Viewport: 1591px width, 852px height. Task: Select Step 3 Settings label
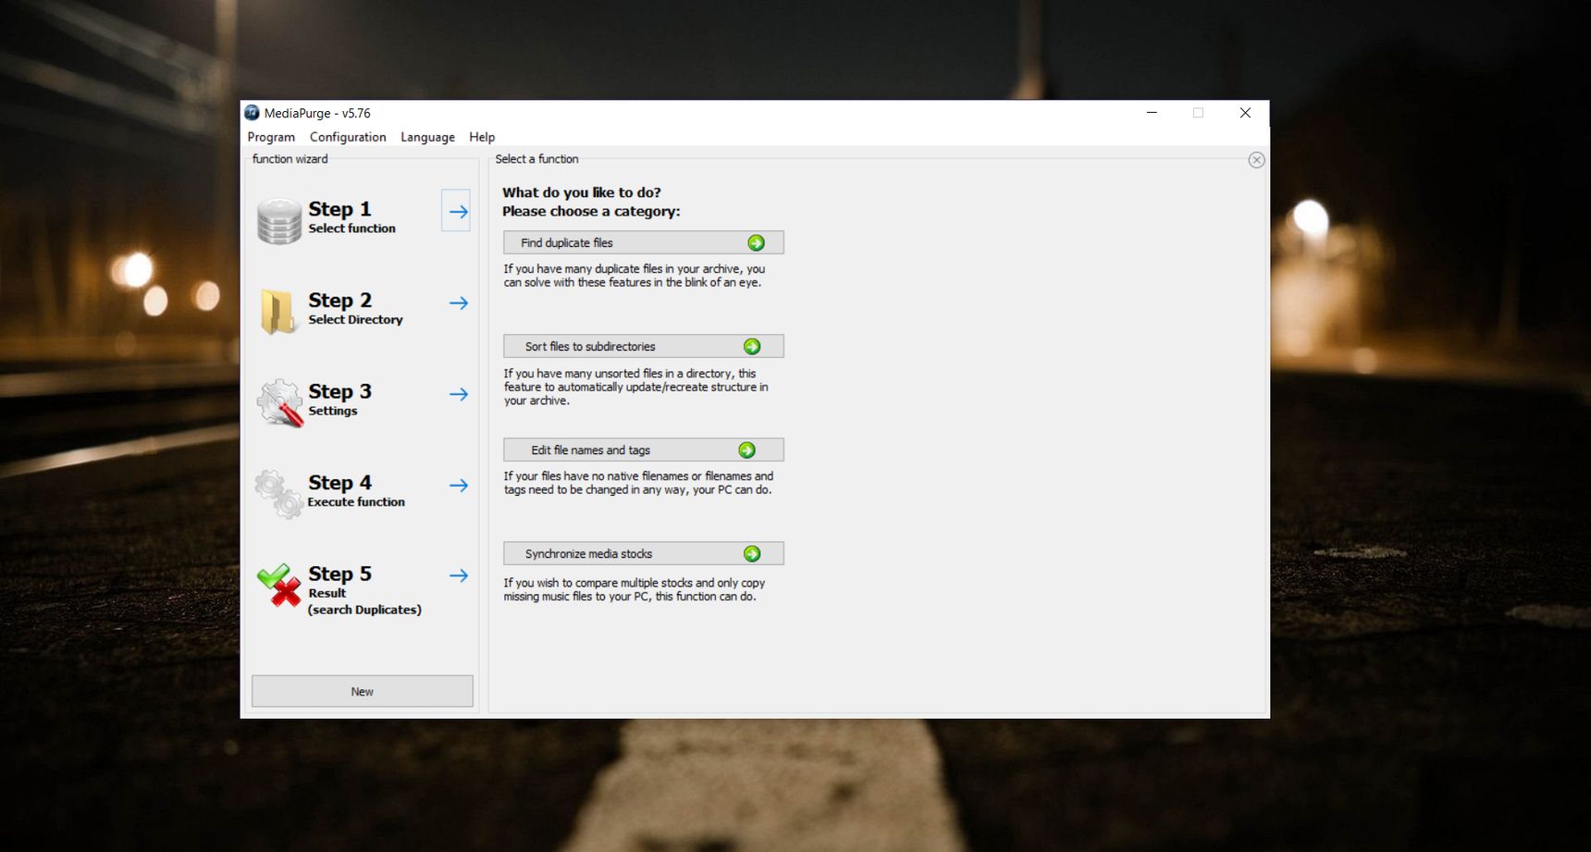[x=339, y=400]
